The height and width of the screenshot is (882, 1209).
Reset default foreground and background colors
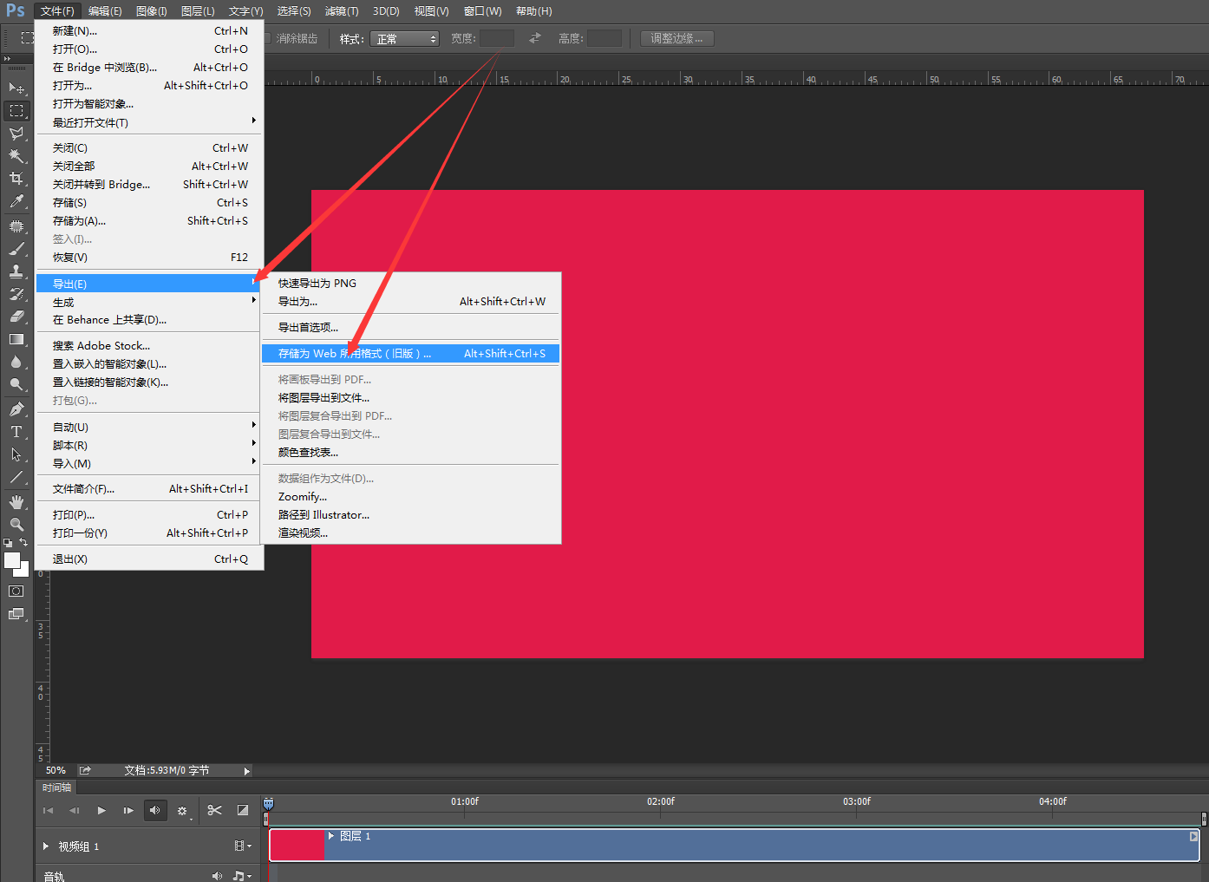pyautogui.click(x=8, y=543)
